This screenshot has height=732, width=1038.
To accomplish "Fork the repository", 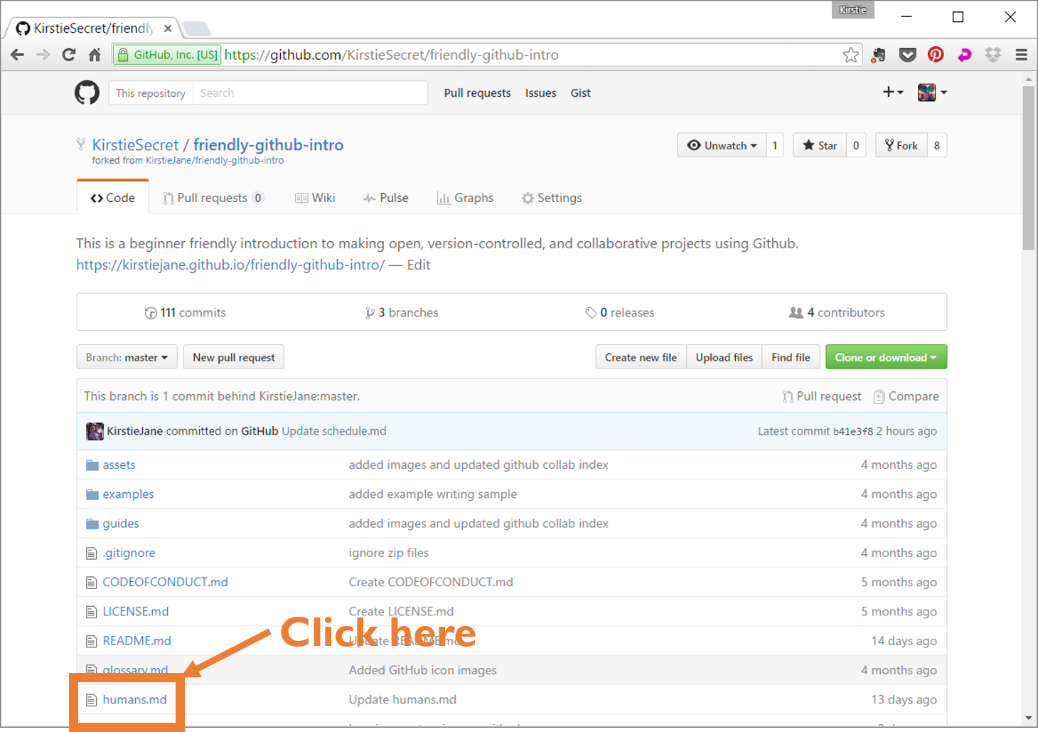I will (x=901, y=146).
